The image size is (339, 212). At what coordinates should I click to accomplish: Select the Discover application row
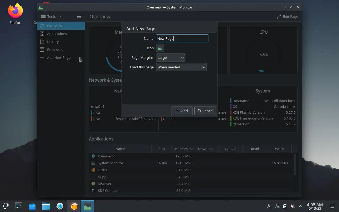[x=191, y=184]
